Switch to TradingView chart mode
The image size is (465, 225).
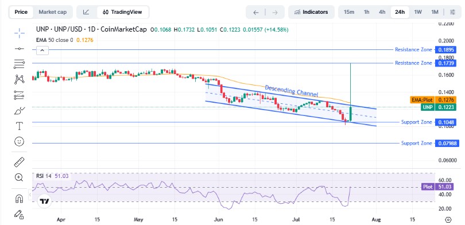pos(122,12)
